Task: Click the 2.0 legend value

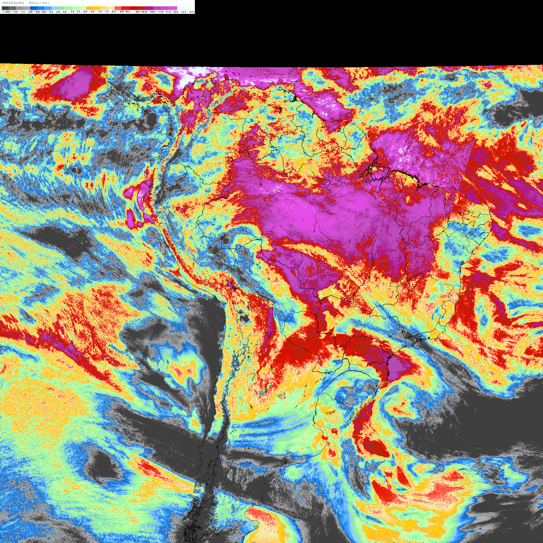Action: point(30,12)
